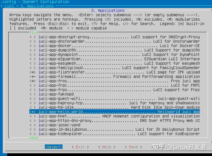Viewport: 212px width, 156px height.
Task: Click 'LuCI page for IPK upload' description
Action: click(173, 72)
